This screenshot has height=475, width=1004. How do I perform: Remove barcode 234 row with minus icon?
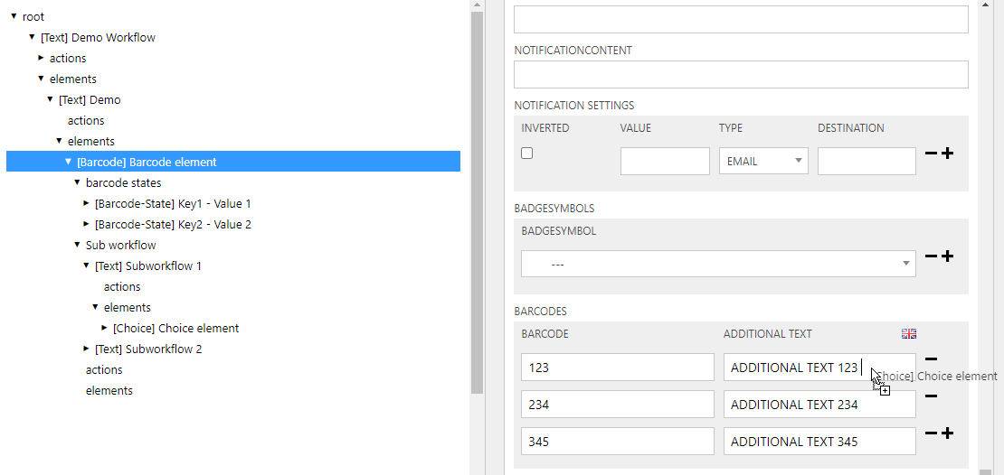click(931, 396)
